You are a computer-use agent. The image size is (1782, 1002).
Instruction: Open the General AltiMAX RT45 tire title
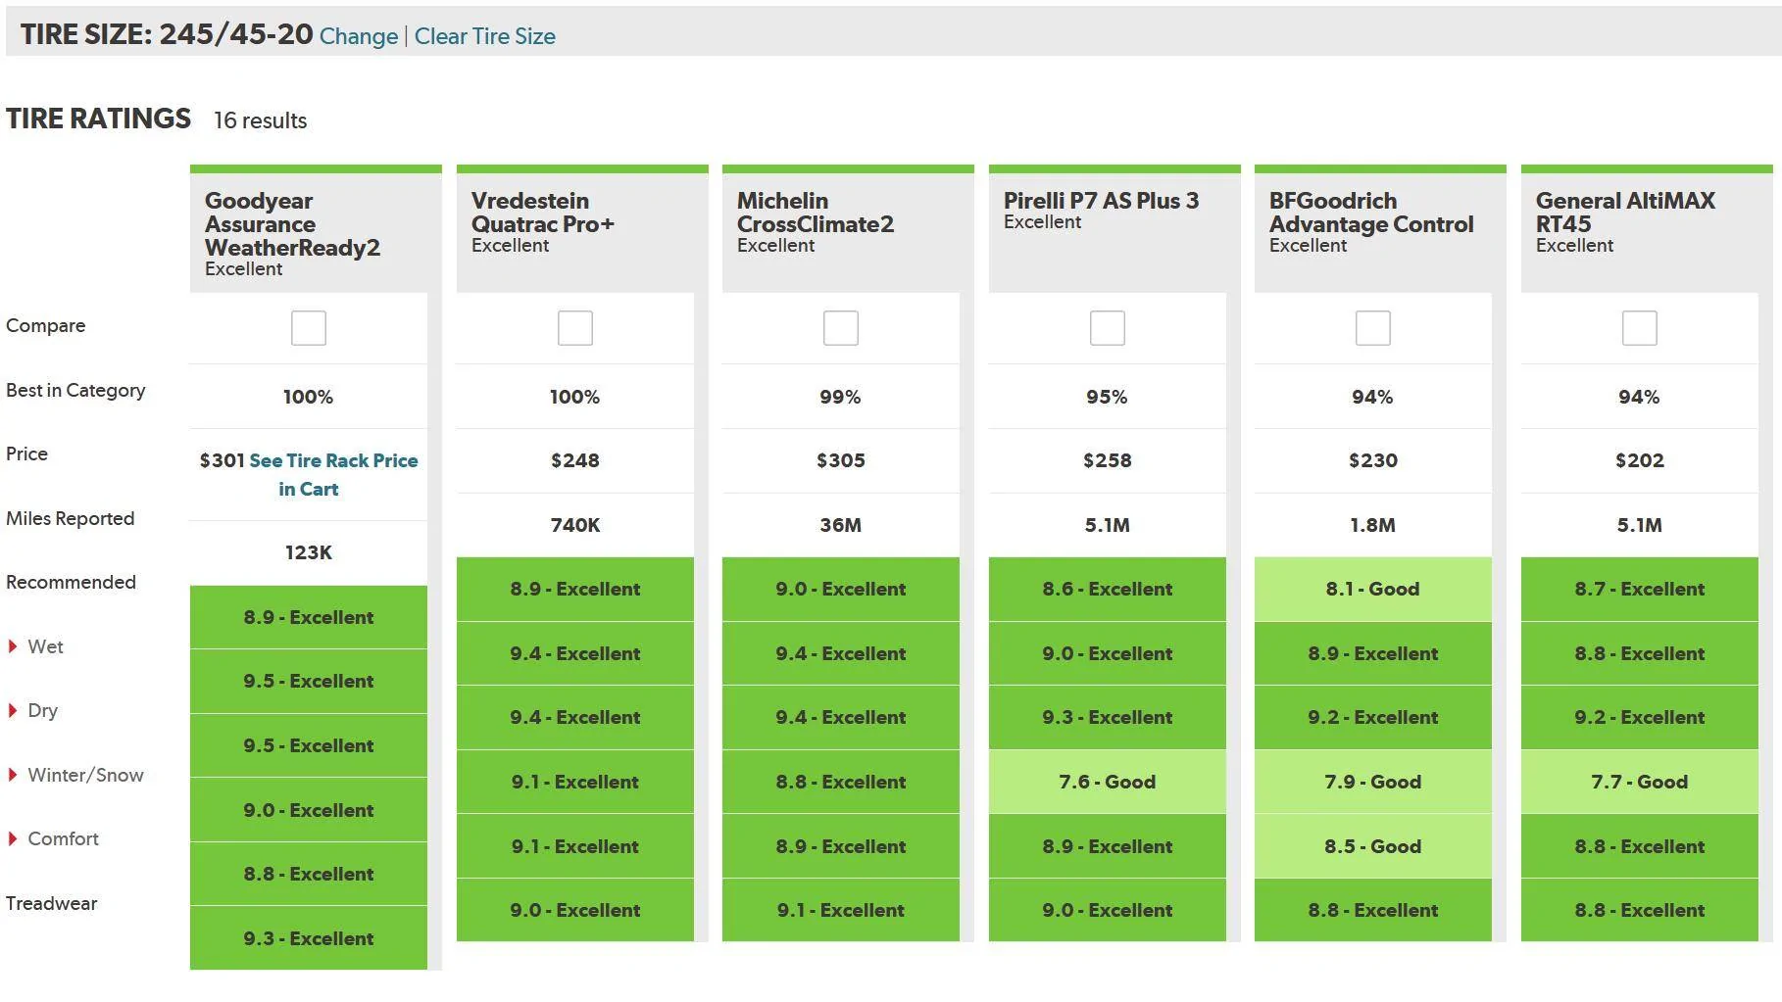coord(1625,213)
